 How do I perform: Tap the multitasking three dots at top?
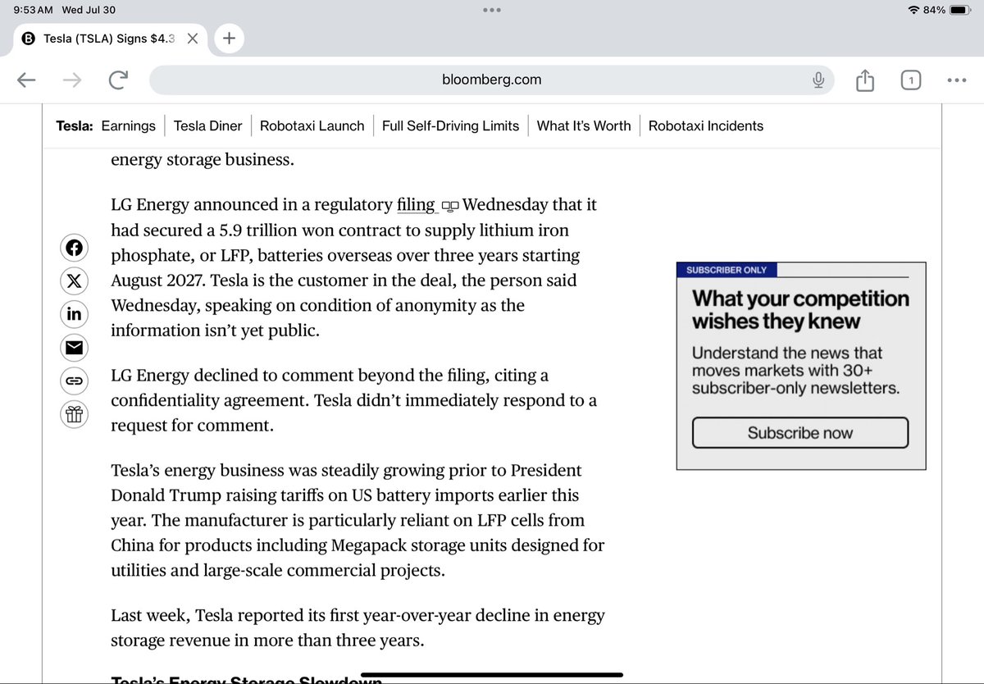pyautogui.click(x=491, y=10)
